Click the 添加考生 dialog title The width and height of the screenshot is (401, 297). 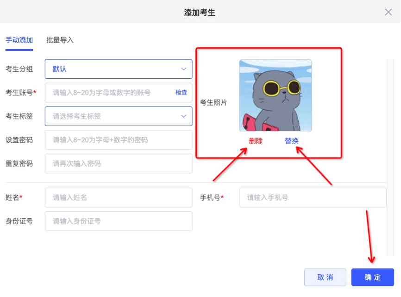200,13
